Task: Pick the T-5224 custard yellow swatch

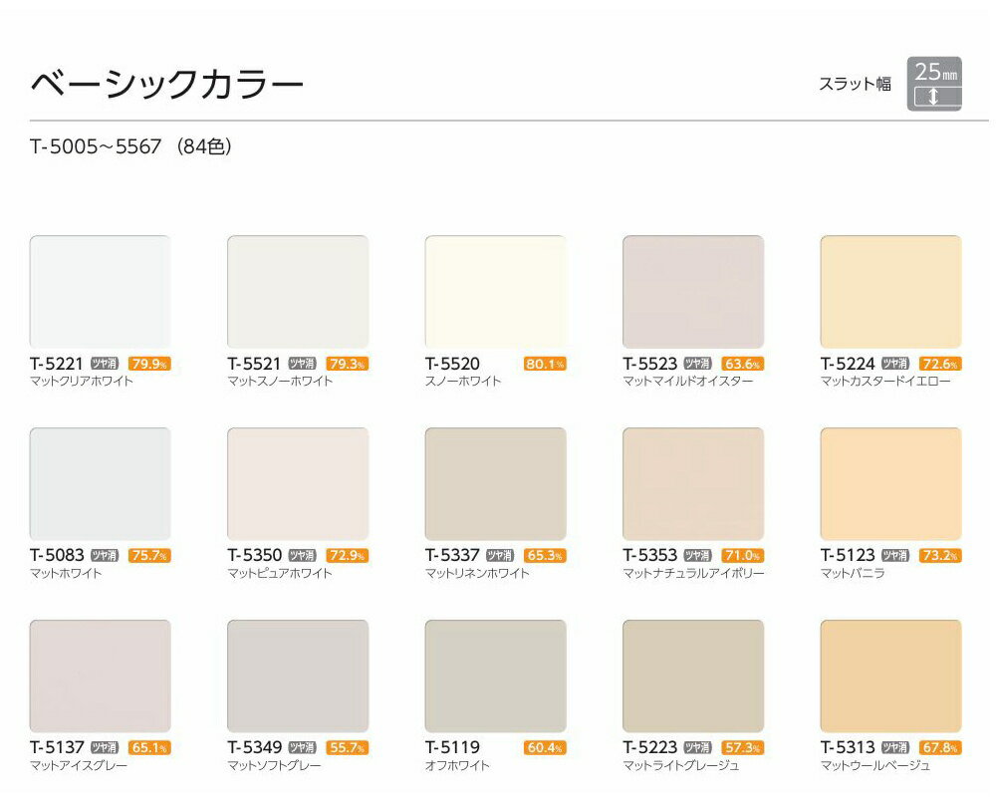Action: click(x=890, y=292)
